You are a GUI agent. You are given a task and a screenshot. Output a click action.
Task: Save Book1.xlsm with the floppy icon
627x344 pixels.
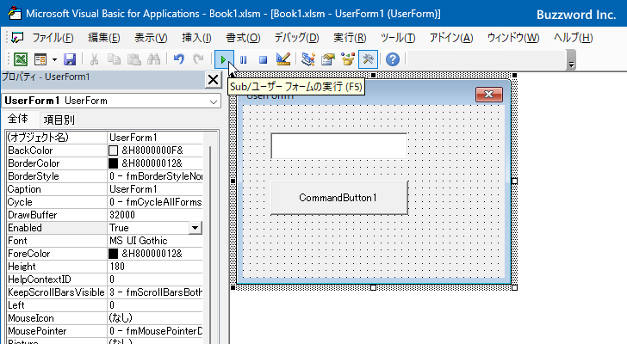(x=70, y=59)
